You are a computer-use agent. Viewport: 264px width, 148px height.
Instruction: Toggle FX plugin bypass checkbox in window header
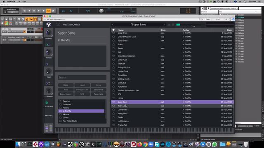[x=233, y=19]
